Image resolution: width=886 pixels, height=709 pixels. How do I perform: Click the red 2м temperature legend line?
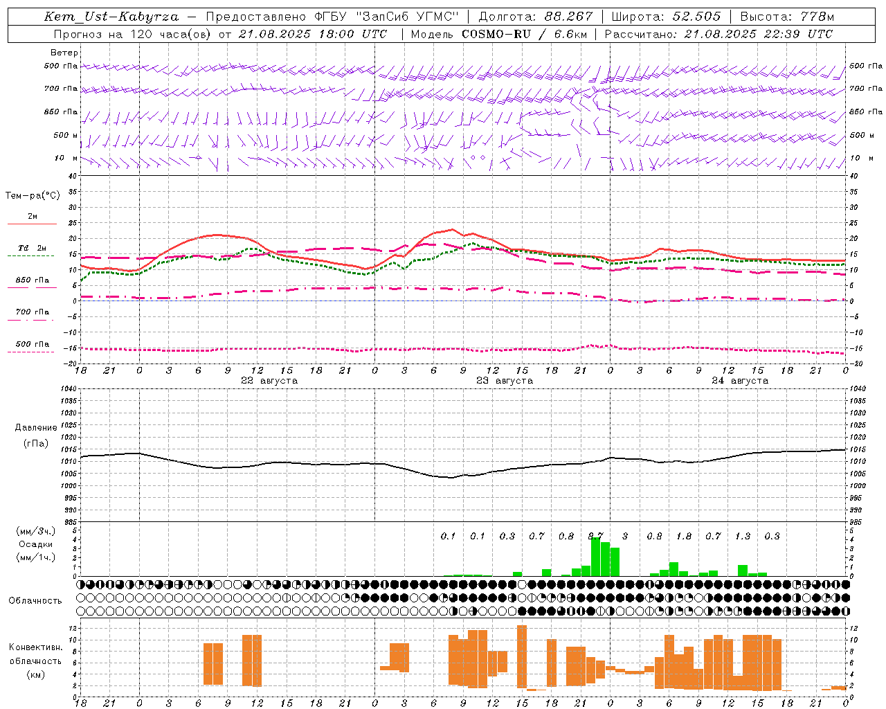tap(32, 224)
